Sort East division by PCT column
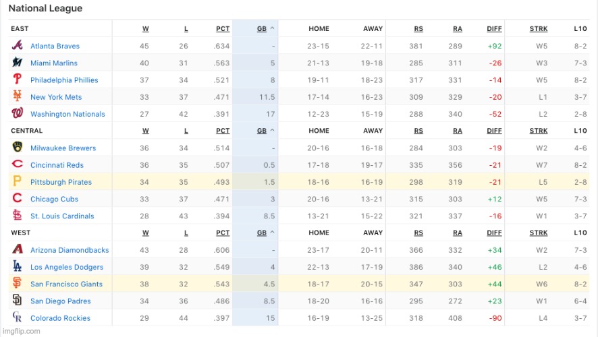 pos(223,29)
